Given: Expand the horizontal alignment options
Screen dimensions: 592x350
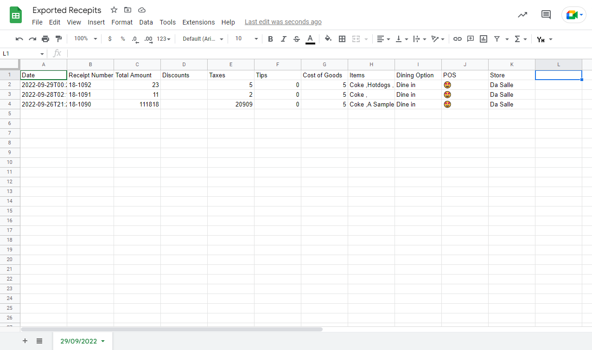Looking at the screenshot, I should [388, 39].
